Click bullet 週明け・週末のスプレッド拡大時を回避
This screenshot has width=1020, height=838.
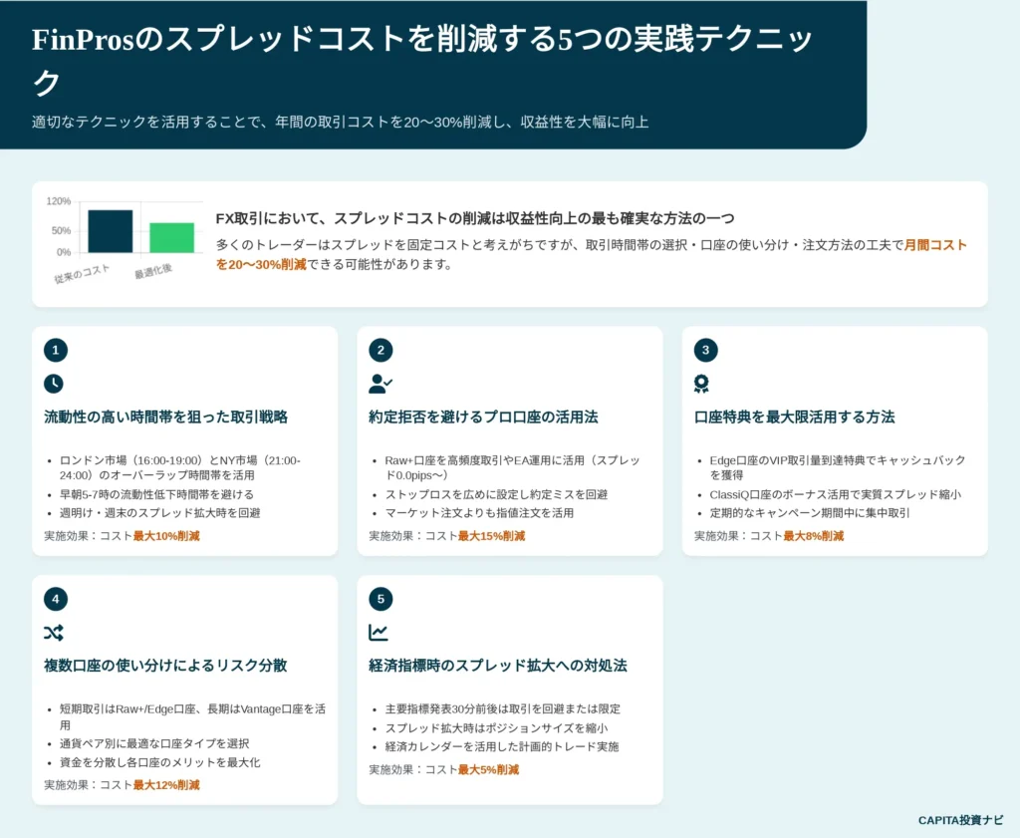point(160,513)
